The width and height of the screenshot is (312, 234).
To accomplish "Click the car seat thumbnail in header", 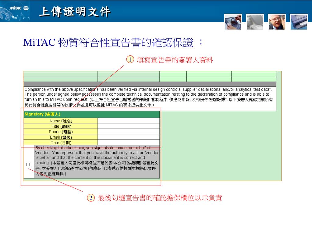I will (255, 22).
